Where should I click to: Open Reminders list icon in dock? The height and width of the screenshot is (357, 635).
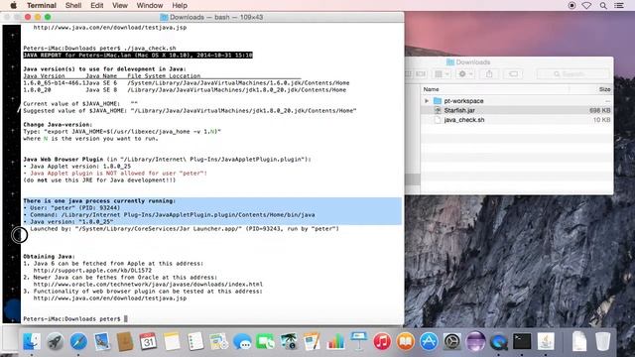[195, 341]
